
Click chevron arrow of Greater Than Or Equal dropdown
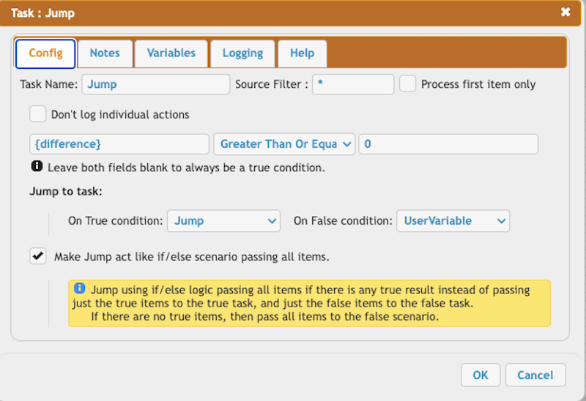(346, 144)
